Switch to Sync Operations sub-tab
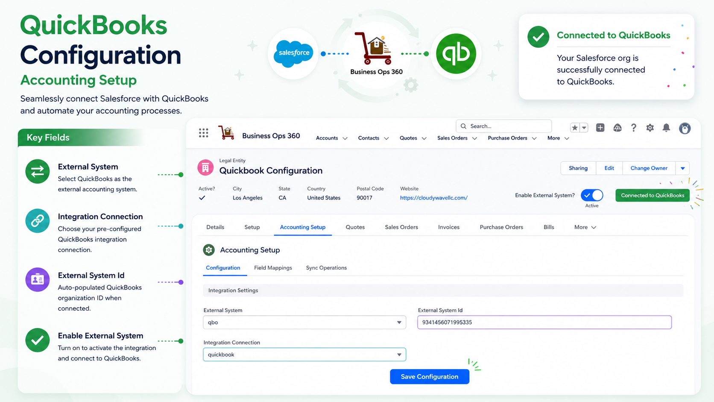The height and width of the screenshot is (402, 714). pyautogui.click(x=326, y=268)
